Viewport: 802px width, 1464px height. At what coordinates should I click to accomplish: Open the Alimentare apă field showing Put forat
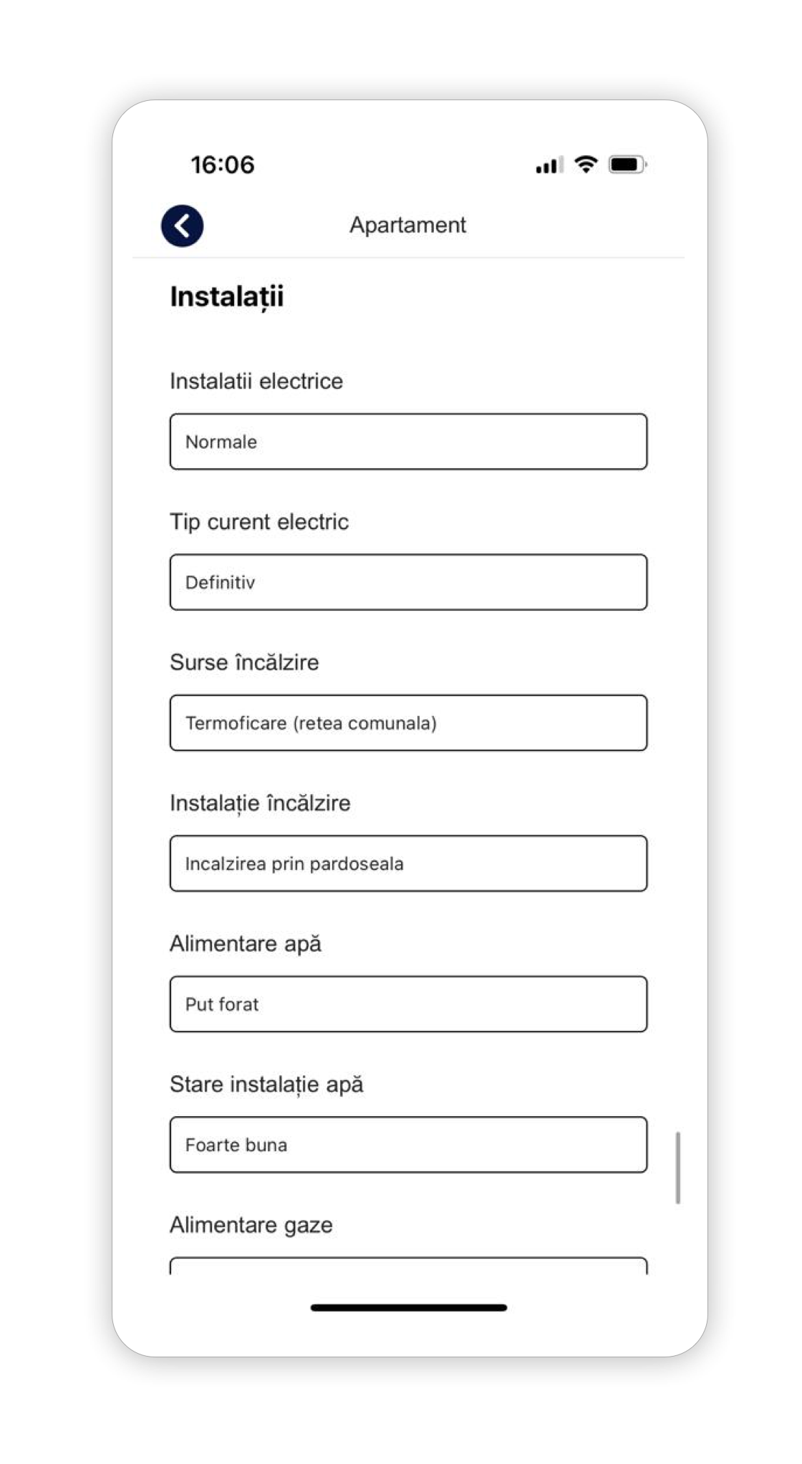pos(408,1004)
